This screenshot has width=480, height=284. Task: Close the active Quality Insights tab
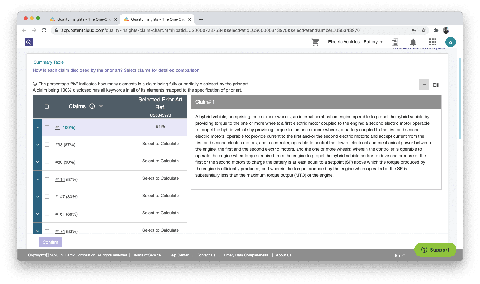[x=189, y=19]
